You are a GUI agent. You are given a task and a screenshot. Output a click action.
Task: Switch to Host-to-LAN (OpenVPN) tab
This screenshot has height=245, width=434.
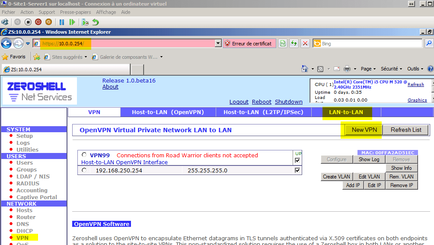[x=168, y=112]
